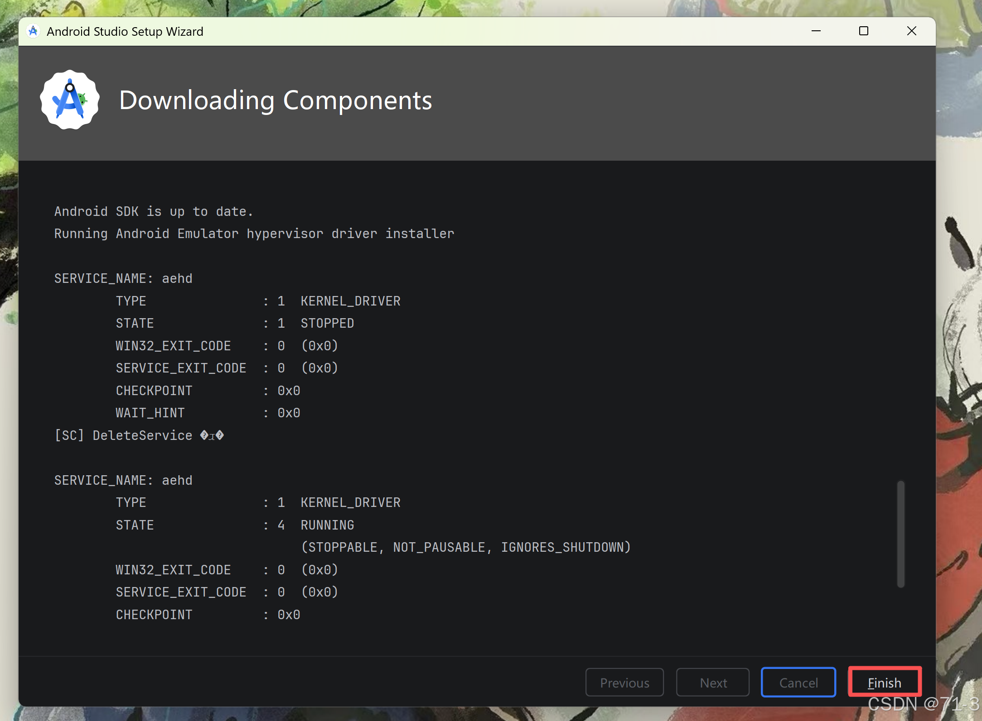The width and height of the screenshot is (982, 721).
Task: Click the small Android Studio title bar icon
Action: pyautogui.click(x=33, y=31)
